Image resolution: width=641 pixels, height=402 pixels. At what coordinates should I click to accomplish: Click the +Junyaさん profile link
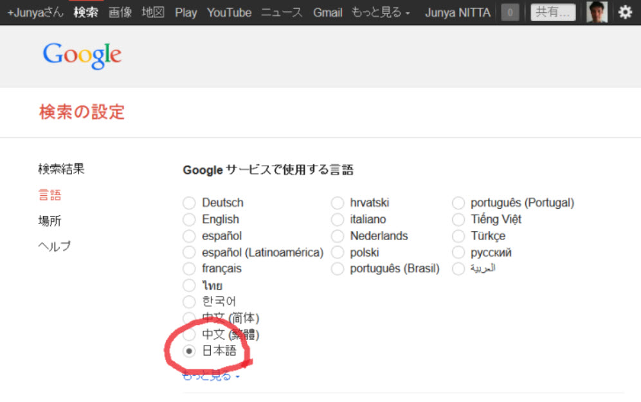coord(35,12)
